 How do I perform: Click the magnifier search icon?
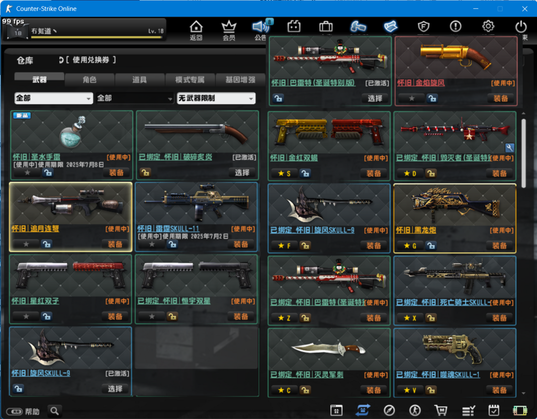coord(55,411)
